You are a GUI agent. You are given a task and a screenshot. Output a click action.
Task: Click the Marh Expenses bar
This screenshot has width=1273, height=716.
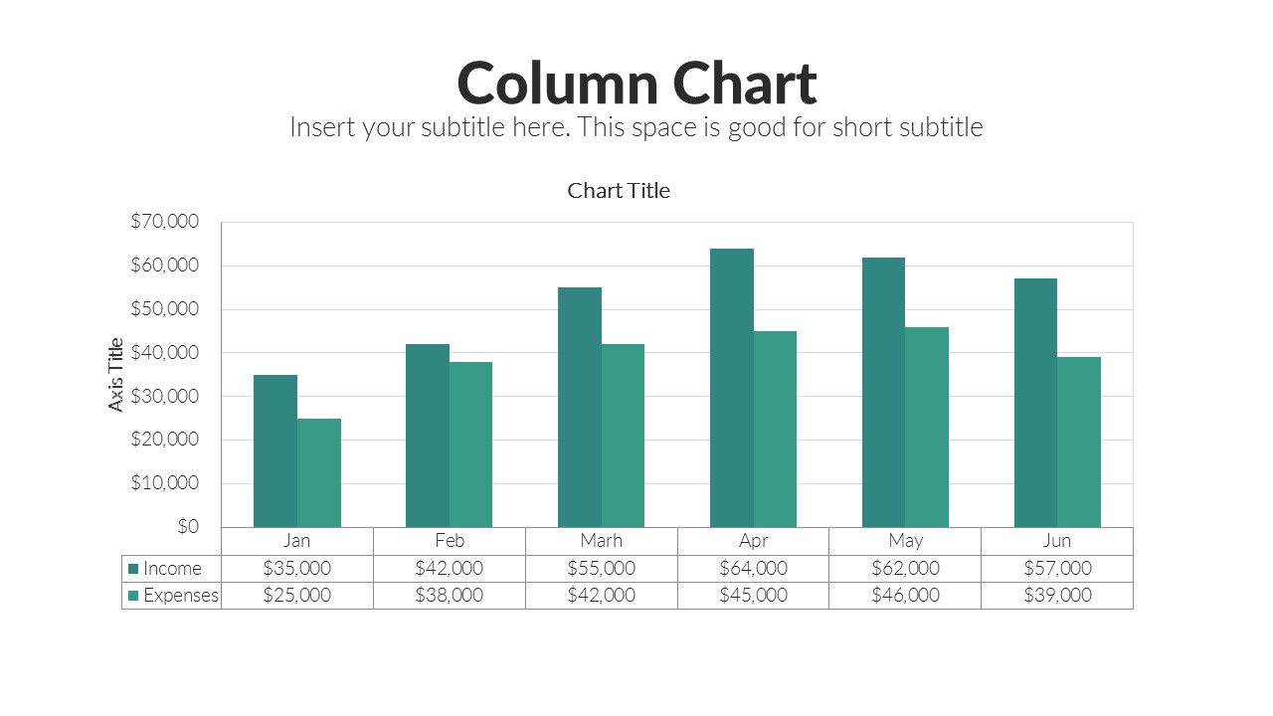point(624,436)
